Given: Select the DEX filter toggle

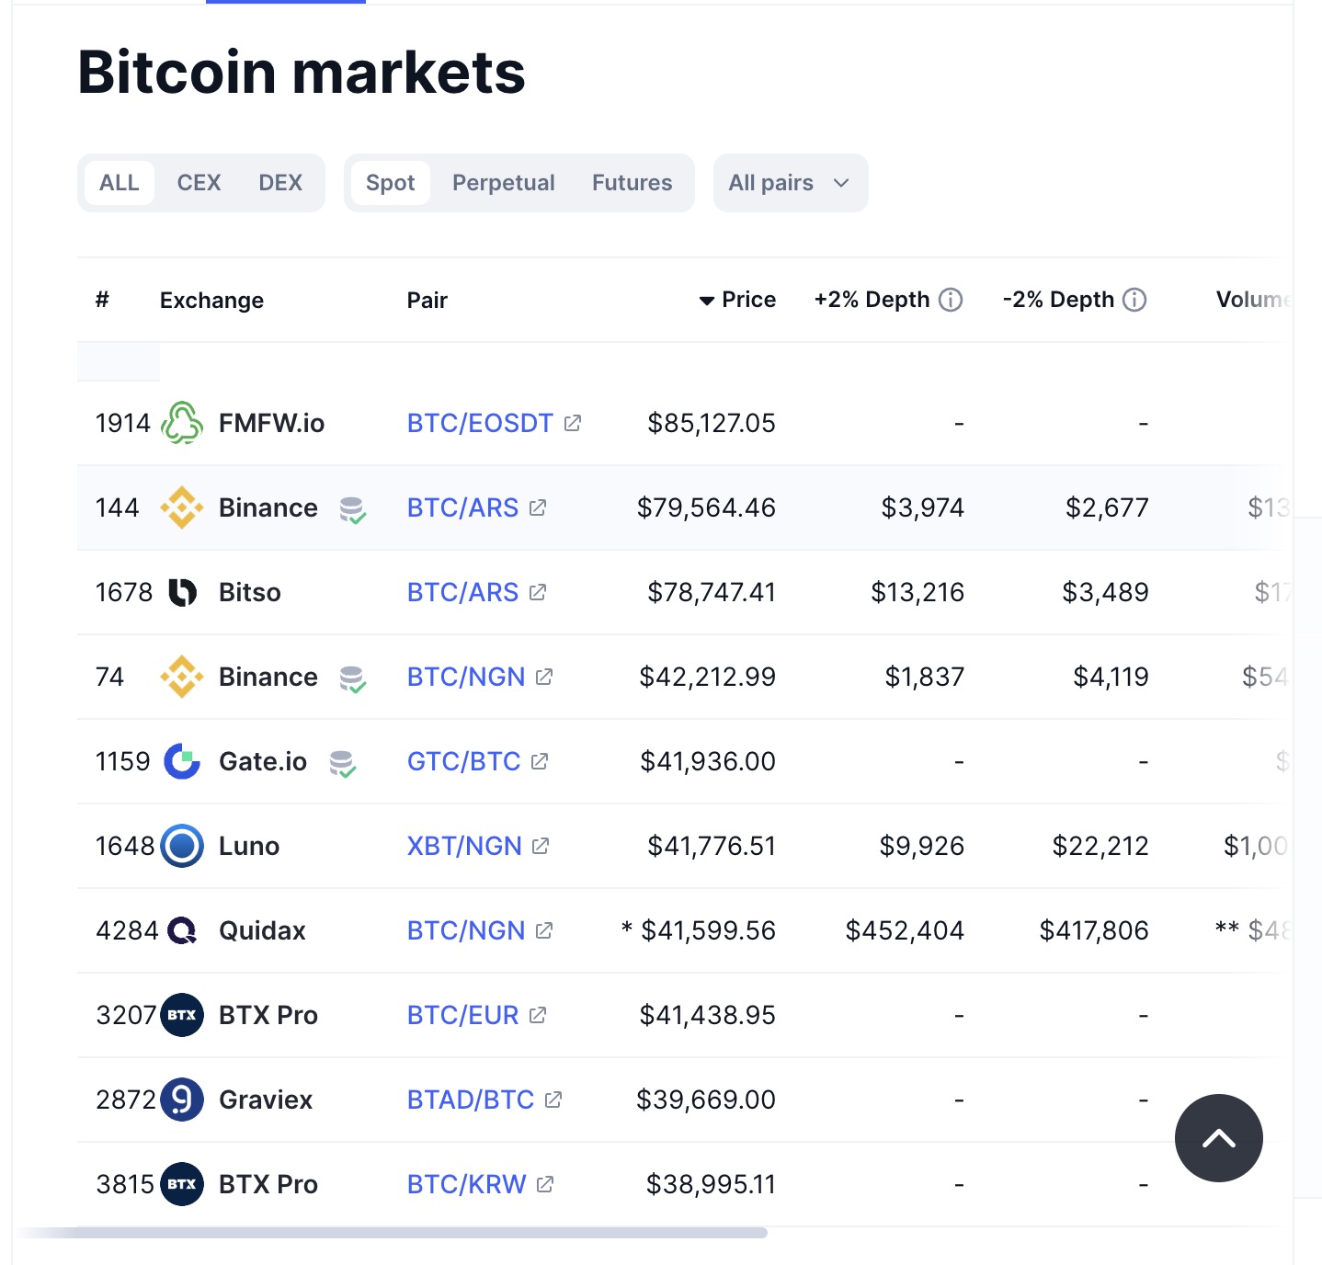Looking at the screenshot, I should click(280, 183).
